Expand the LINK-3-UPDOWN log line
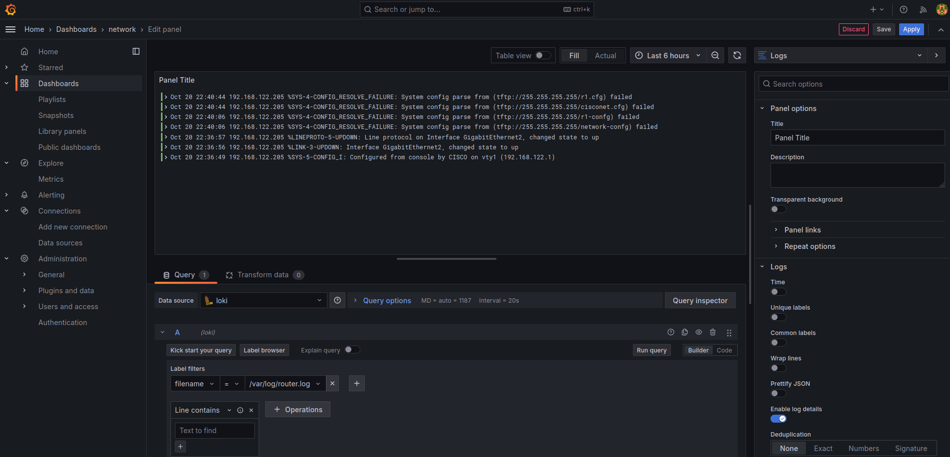Viewport: 950px width, 457px height. [166, 147]
